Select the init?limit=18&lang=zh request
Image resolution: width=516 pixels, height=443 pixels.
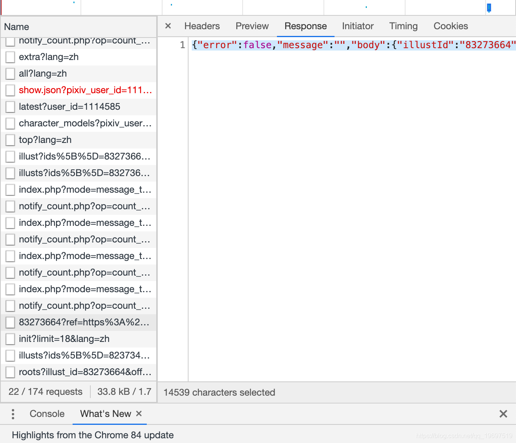click(79, 339)
